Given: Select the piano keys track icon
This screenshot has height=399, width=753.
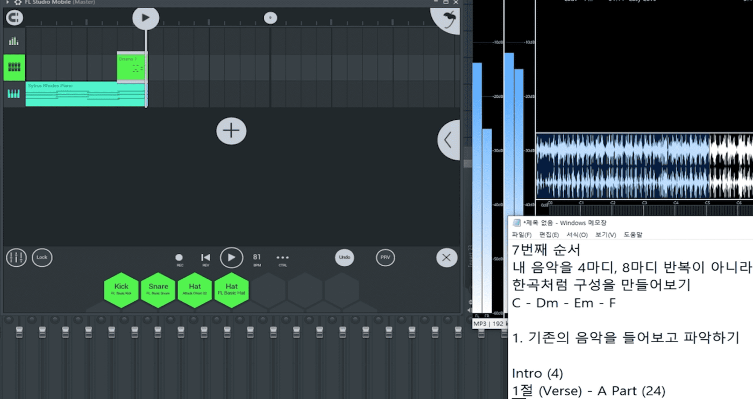Looking at the screenshot, I should pyautogui.click(x=14, y=94).
